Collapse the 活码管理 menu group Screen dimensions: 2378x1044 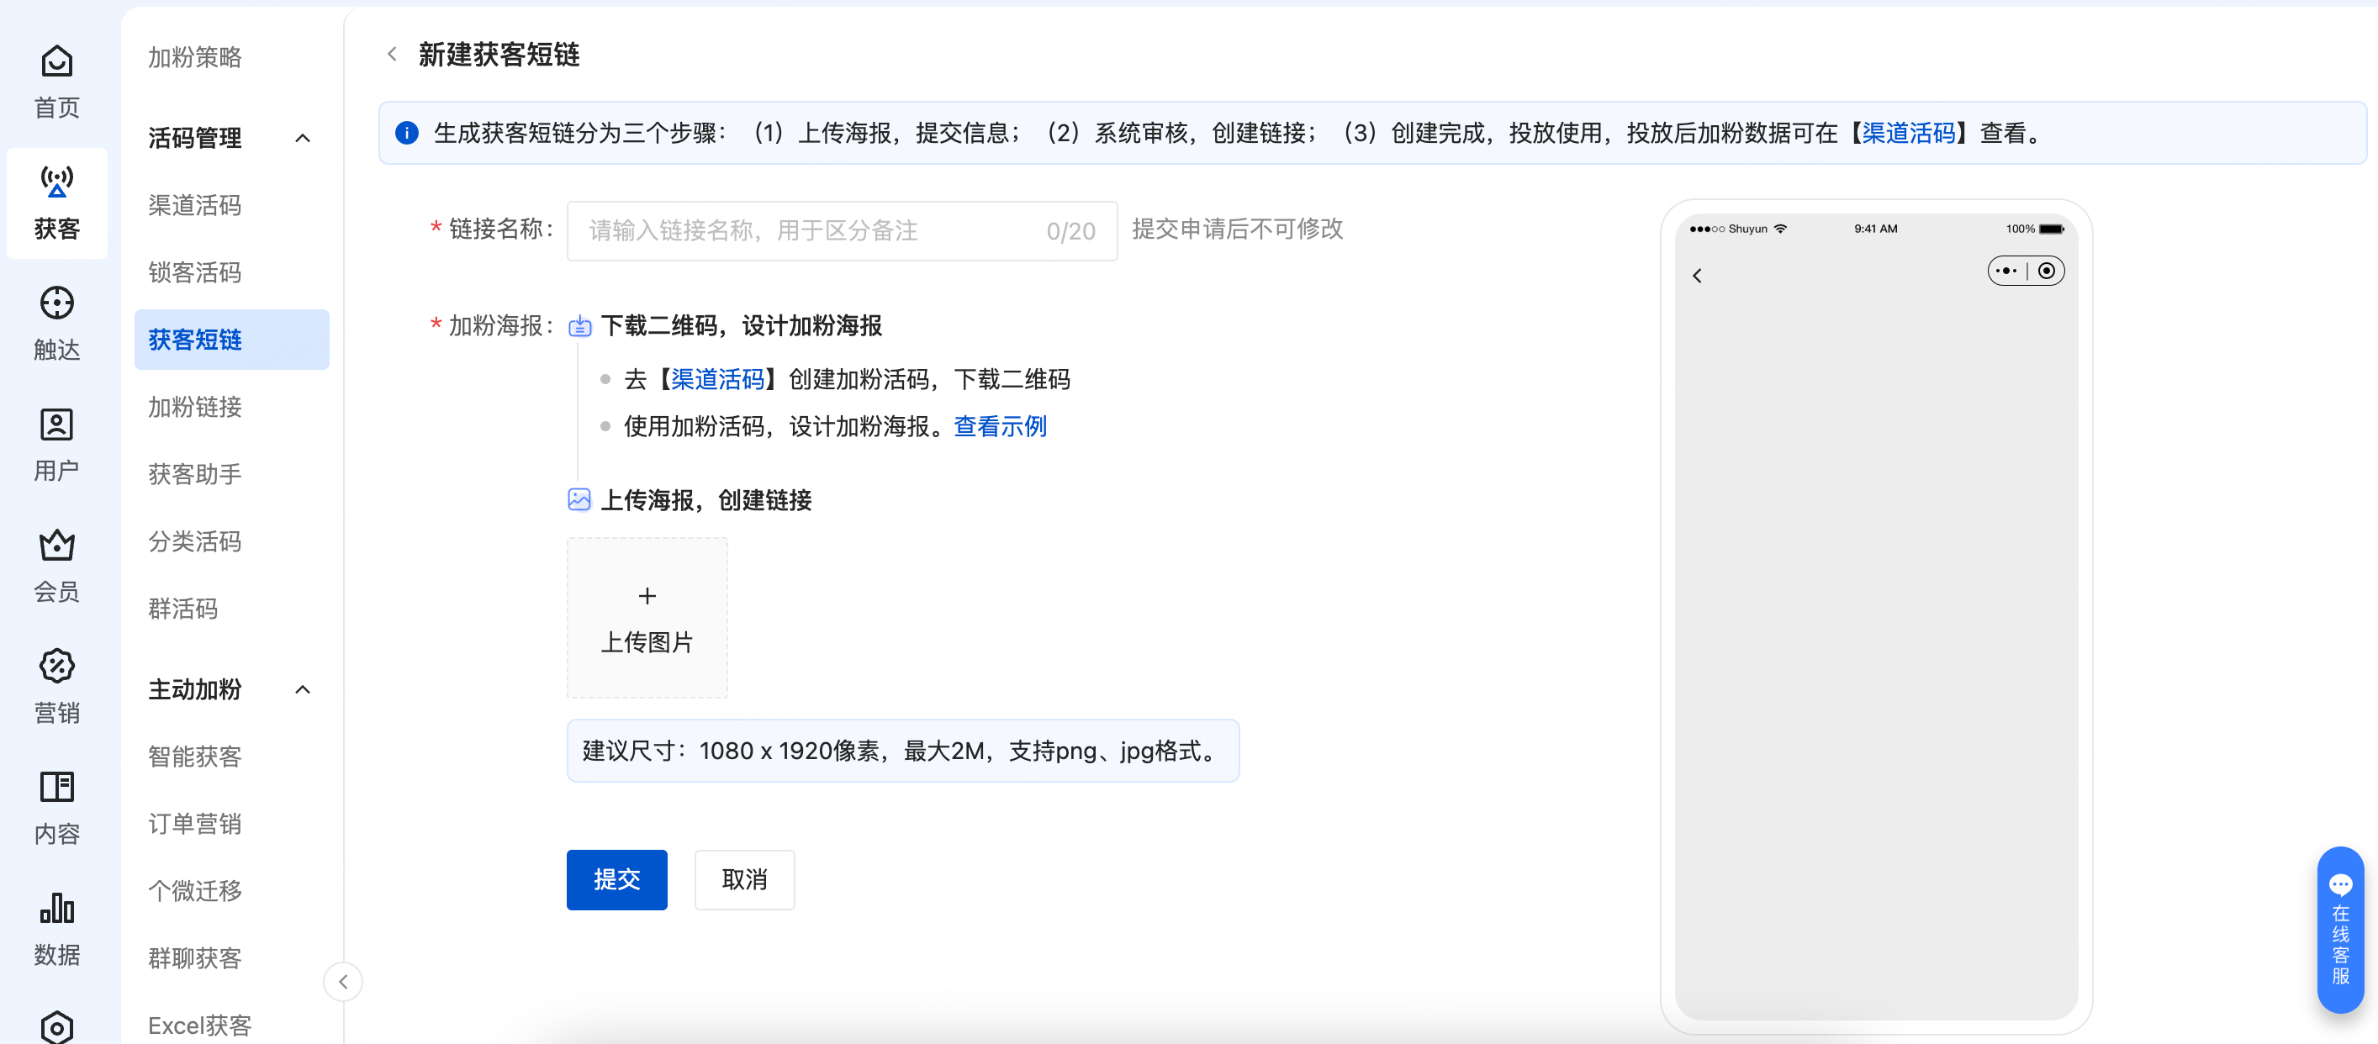(x=302, y=139)
